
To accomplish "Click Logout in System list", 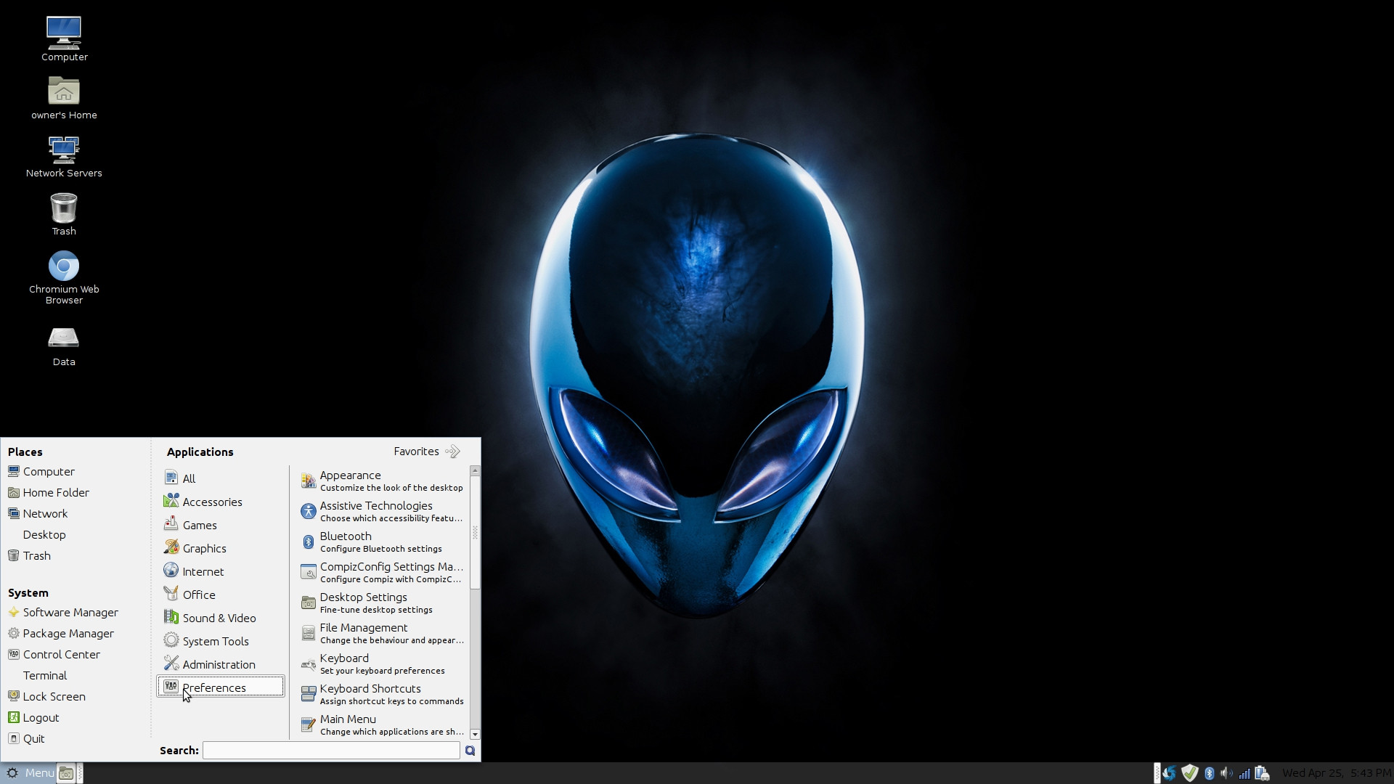I will coord(33,717).
